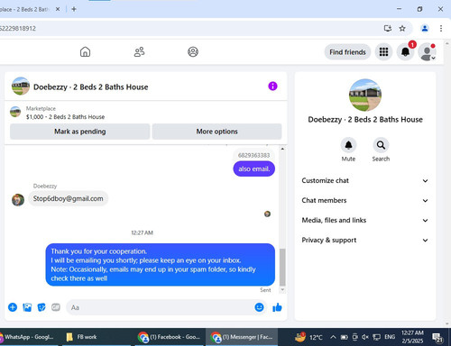
Task: Show hidden system tray icons chevron
Action: 333,337
